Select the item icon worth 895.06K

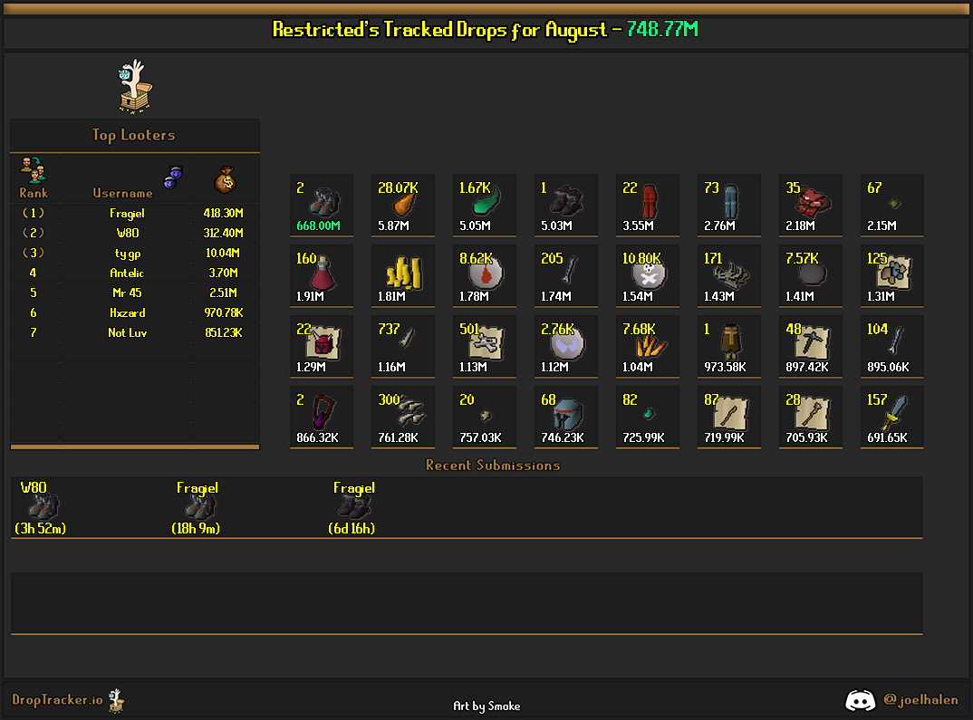point(896,341)
